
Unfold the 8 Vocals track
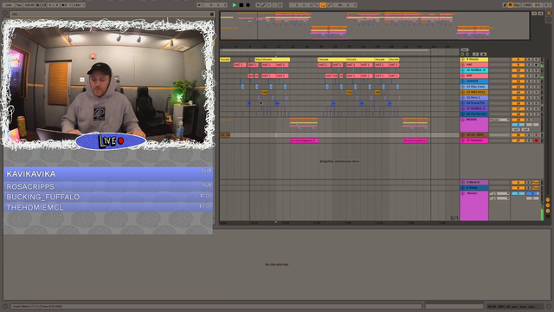pyautogui.click(x=463, y=60)
